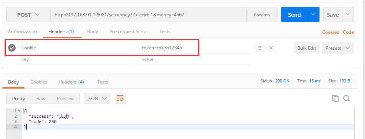Open the response Cookies tab

pos(39,82)
